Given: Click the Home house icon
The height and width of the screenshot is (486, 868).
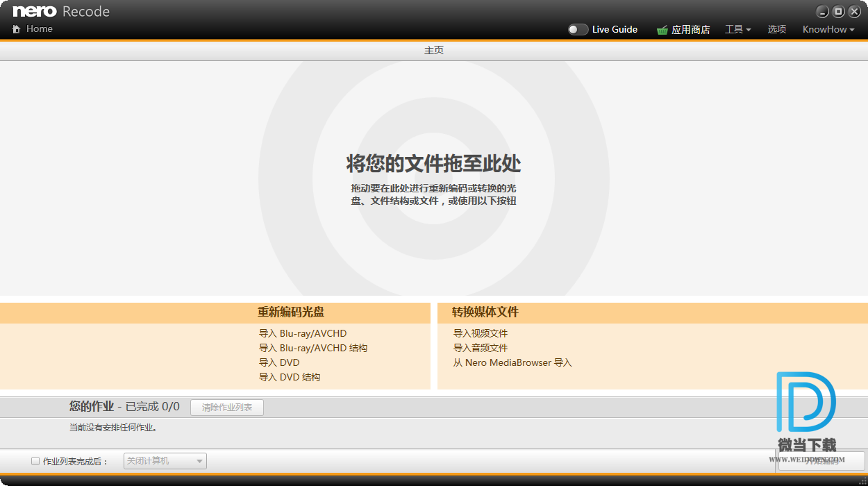Looking at the screenshot, I should tap(17, 29).
